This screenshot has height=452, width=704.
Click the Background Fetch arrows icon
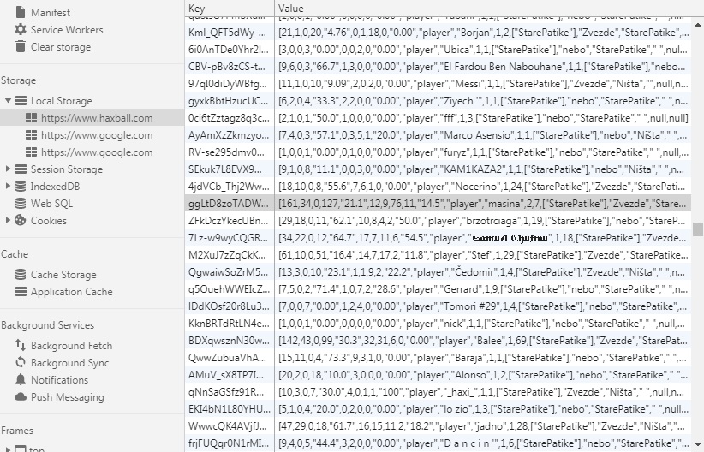(21, 346)
